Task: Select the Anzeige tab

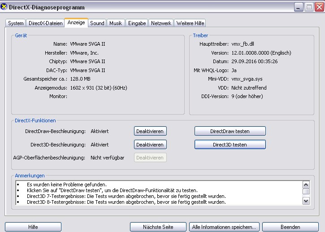Action: pos(76,22)
